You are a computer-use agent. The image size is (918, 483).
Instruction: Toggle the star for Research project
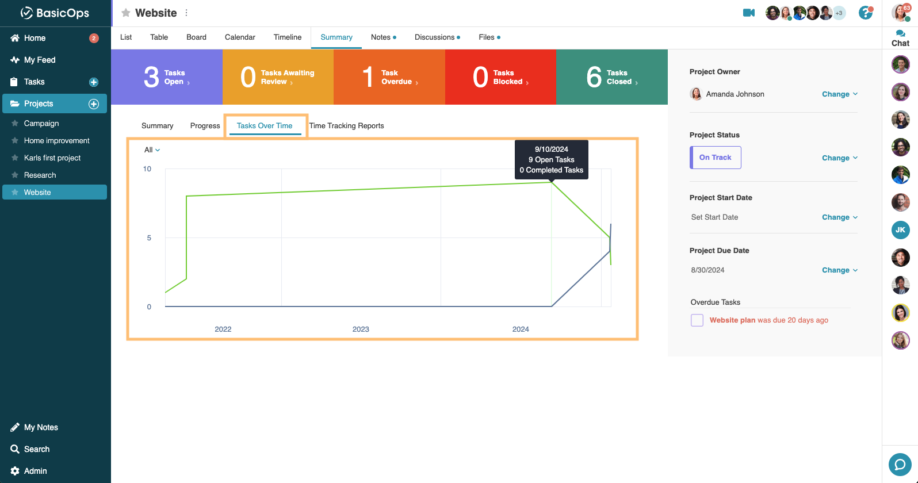coord(15,175)
